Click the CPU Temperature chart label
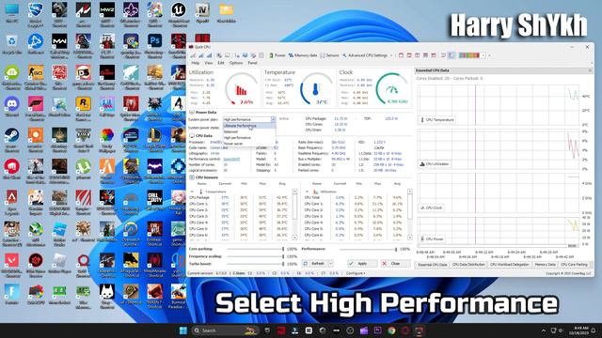The height and width of the screenshot is (338, 602). 436,120
